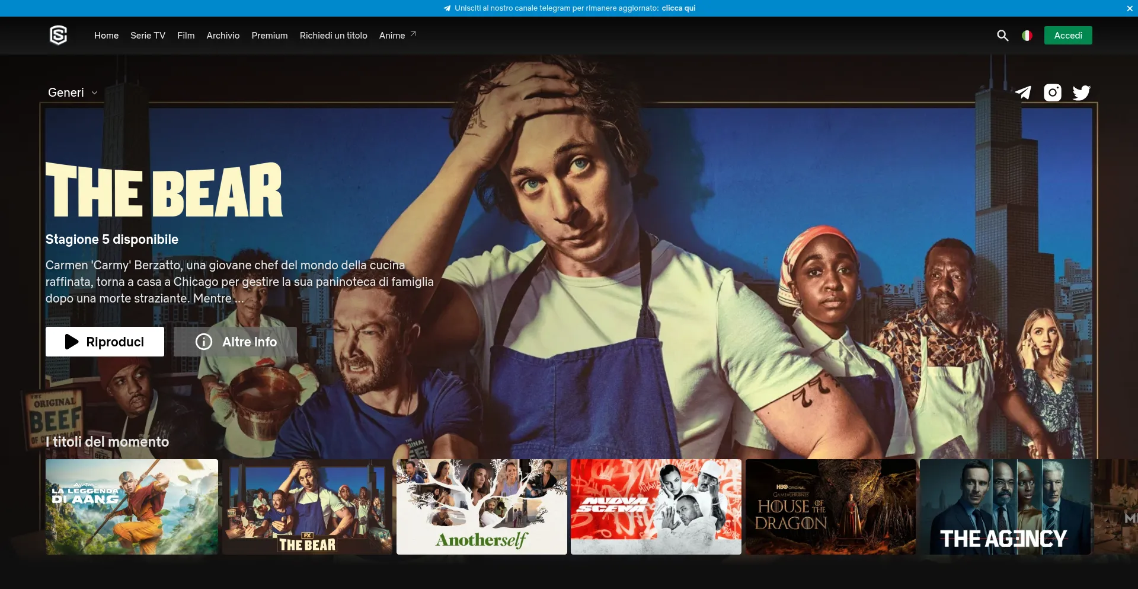Dismiss the Telegram banner with X
Image resolution: width=1138 pixels, height=589 pixels.
point(1130,8)
